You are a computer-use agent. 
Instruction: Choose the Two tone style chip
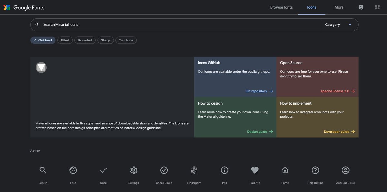point(126,40)
